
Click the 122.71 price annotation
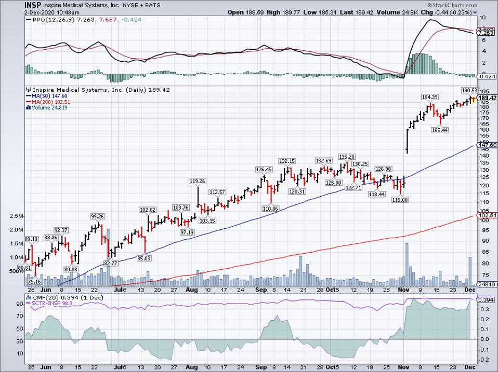[x=353, y=188]
